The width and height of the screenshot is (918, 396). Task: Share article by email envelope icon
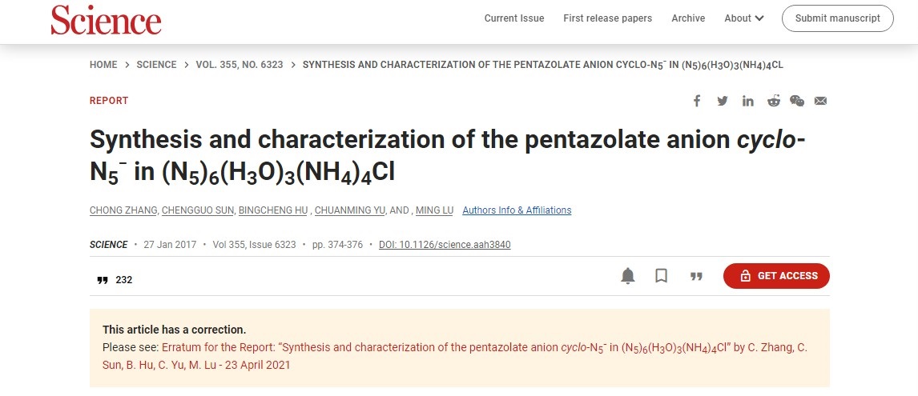[x=820, y=101]
